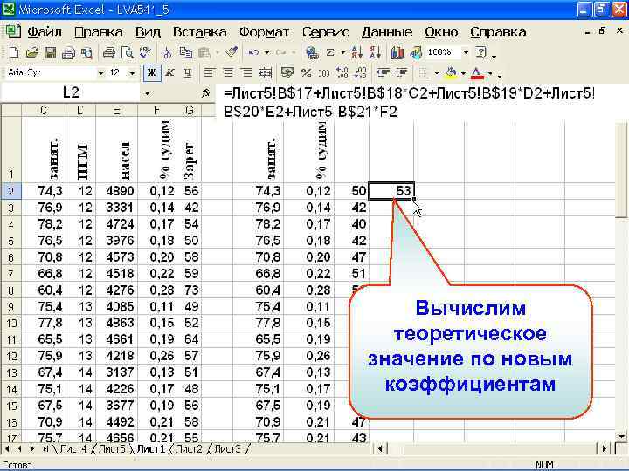Increase indent icon
Screen dimensions: 629x471
402,72
